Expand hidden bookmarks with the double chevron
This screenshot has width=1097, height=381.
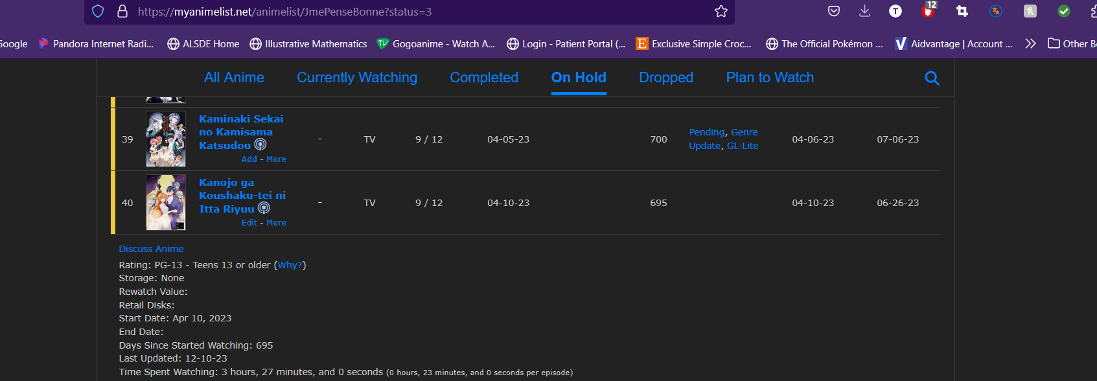pyautogui.click(x=1030, y=43)
